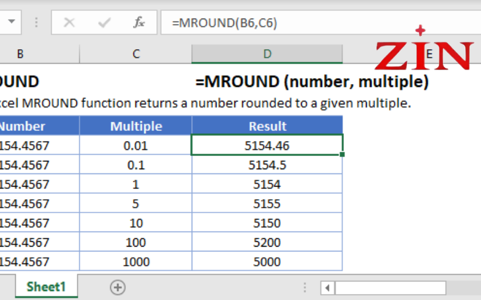The image size is (481, 300).
Task: Select the Multiple cell with value 1
Action: pyautogui.click(x=136, y=184)
